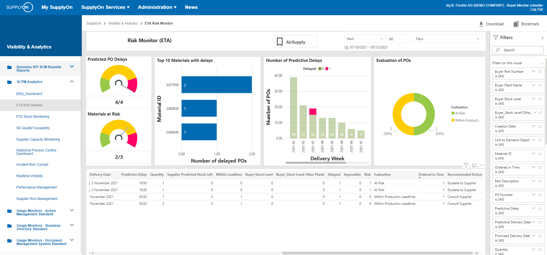Collapse the SCPM Analytics folder
547x255 pixels.
pos(72,82)
